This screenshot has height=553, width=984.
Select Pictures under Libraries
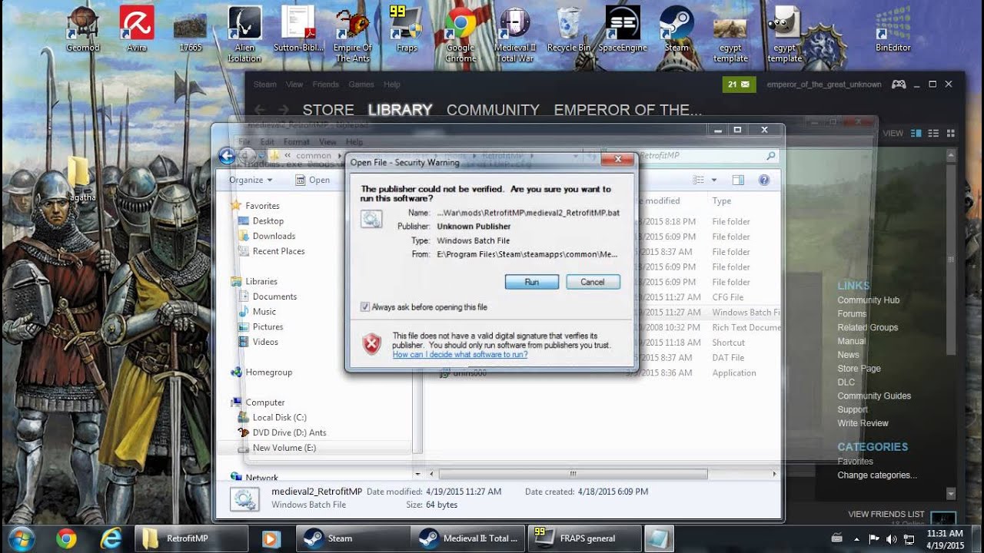click(x=268, y=326)
